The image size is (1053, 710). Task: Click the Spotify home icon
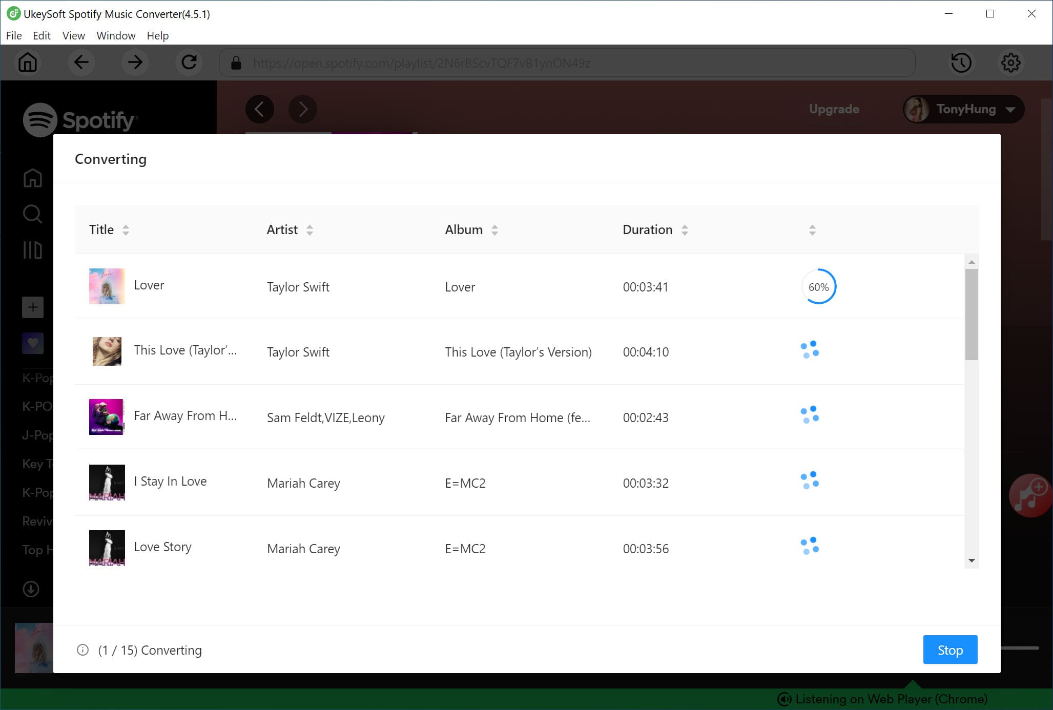(32, 177)
